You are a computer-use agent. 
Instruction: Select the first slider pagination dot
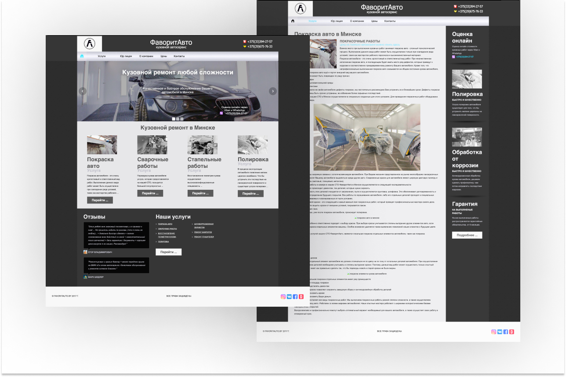tap(174, 119)
